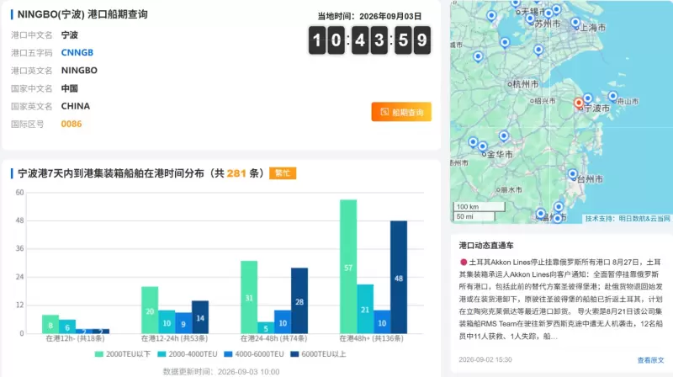Click the 100 km map scale bar
Image resolution: width=673 pixels, height=377 pixels.
click(479, 206)
